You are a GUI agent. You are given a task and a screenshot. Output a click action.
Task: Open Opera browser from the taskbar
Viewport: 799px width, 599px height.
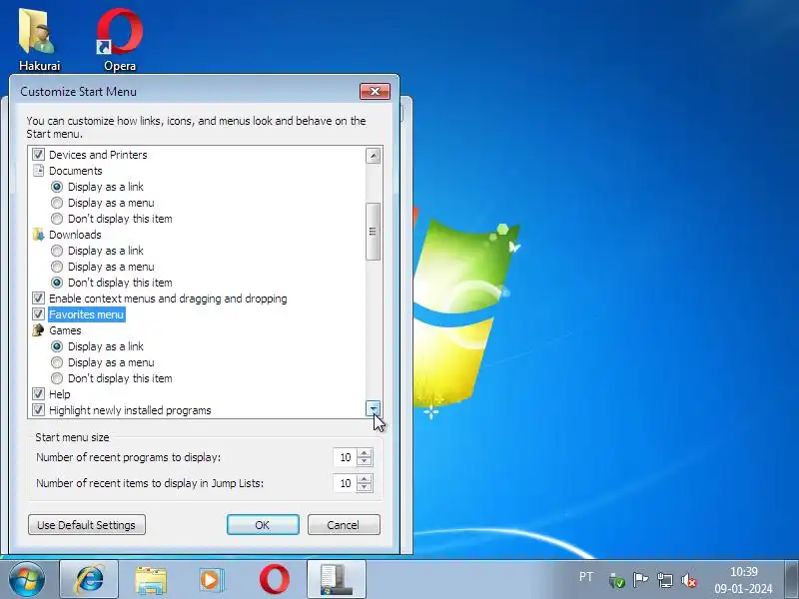pyautogui.click(x=274, y=580)
